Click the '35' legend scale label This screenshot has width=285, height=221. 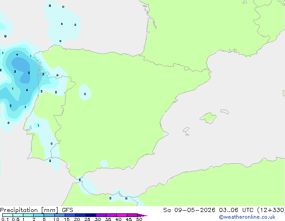tap(108, 219)
